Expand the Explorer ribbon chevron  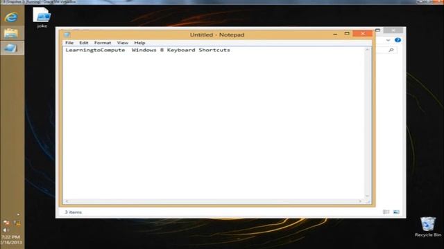tap(388, 40)
